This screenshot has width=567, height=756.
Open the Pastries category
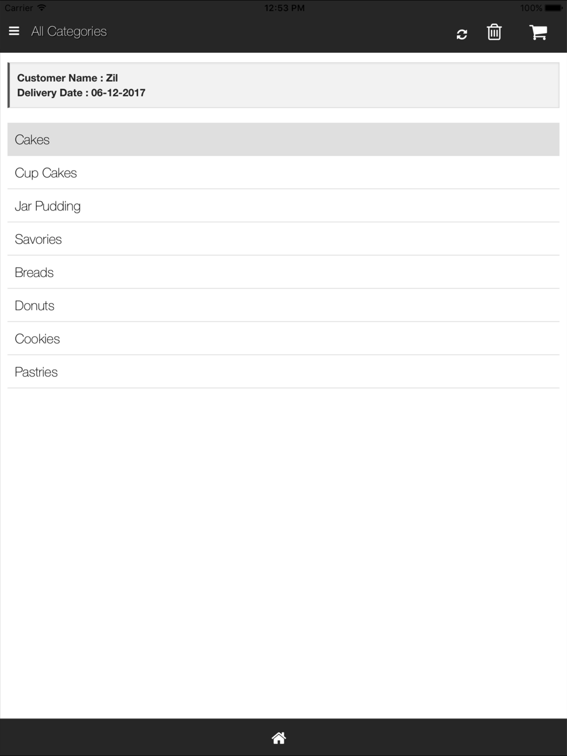[283, 372]
